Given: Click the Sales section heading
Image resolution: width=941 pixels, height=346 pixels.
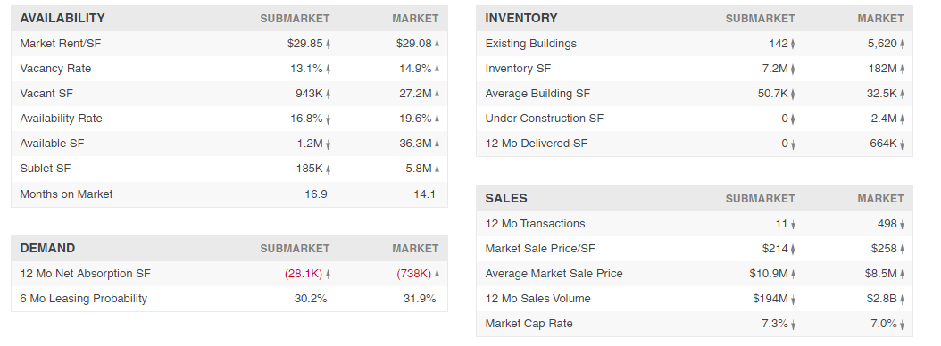Looking at the screenshot, I should point(506,198).
